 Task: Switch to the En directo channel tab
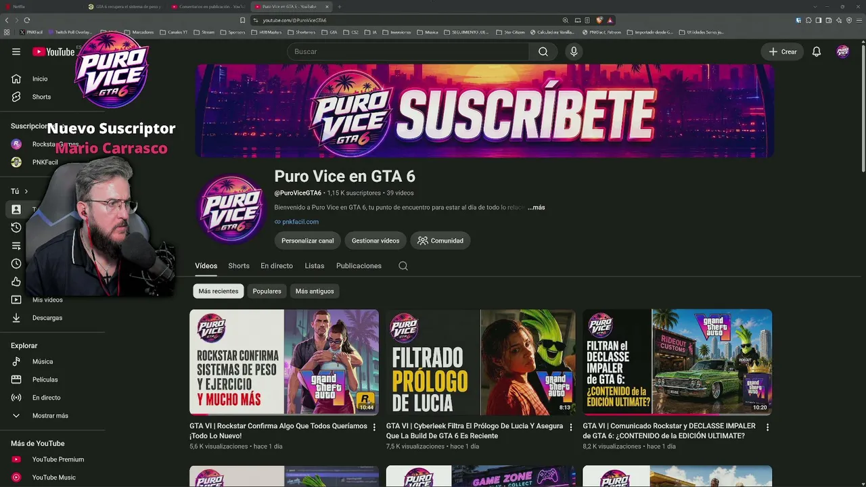tap(277, 266)
